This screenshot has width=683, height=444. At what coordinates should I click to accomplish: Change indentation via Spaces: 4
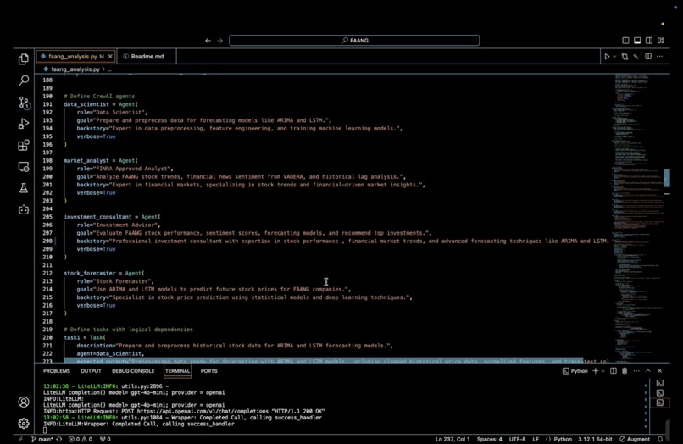coord(489,439)
